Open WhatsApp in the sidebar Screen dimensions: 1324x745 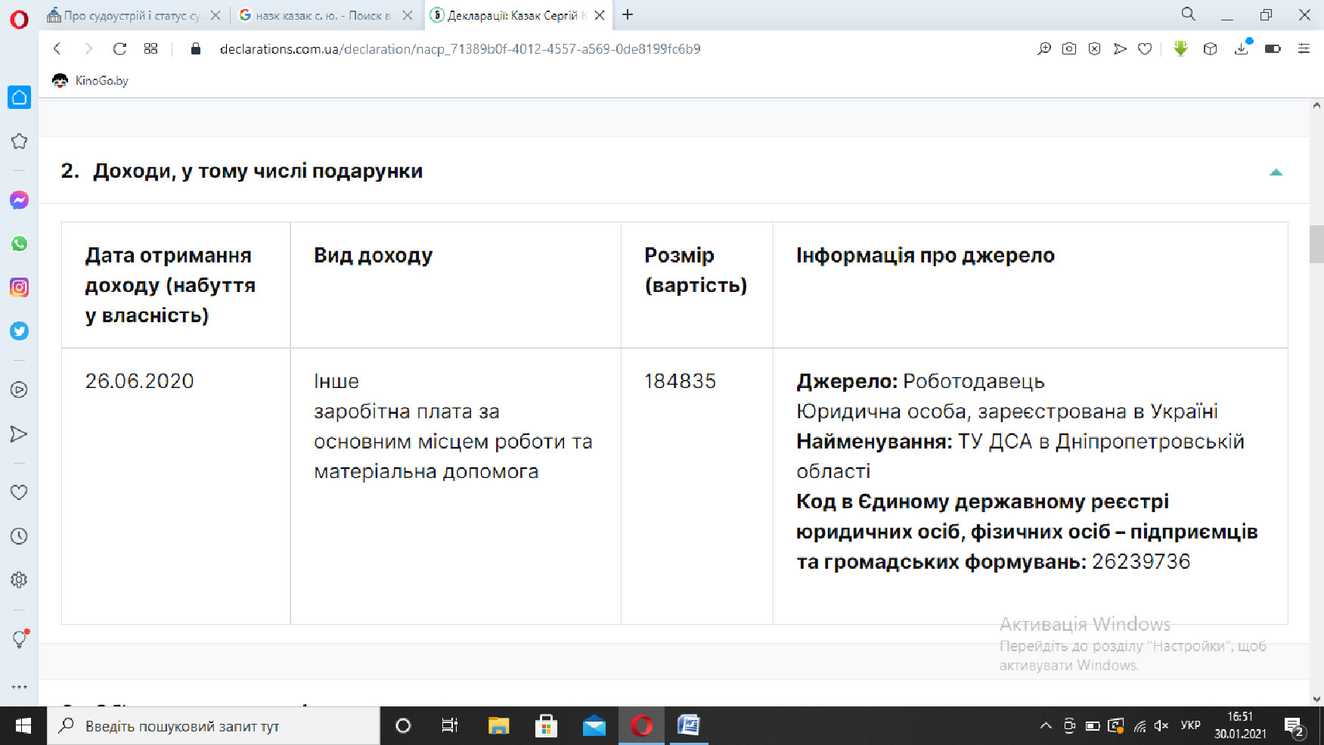tap(19, 244)
